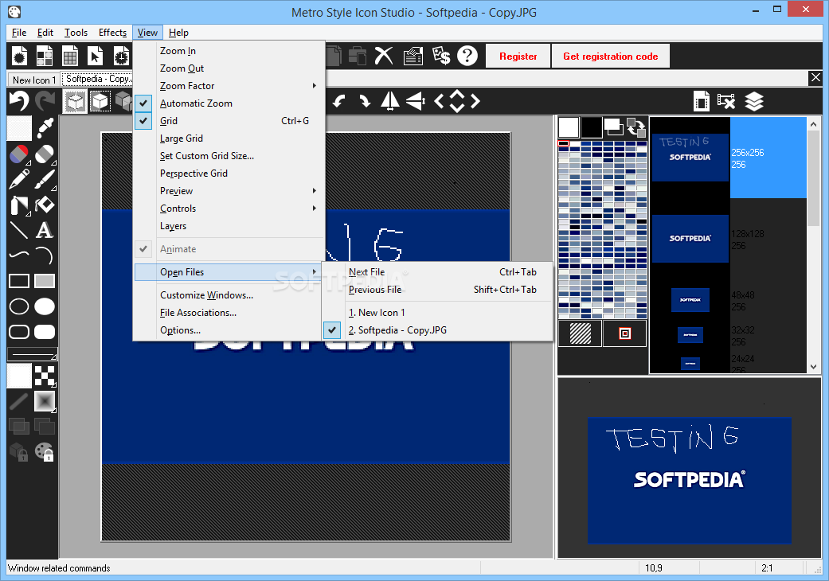This screenshot has height=581, width=829.
Task: Open the Effects menu
Action: pyautogui.click(x=112, y=32)
